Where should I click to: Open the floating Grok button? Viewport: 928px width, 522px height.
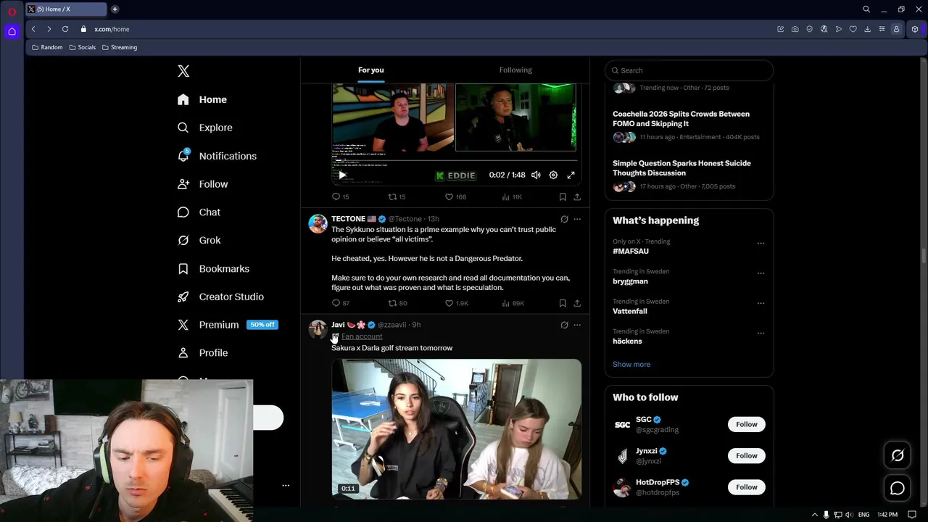pyautogui.click(x=898, y=455)
